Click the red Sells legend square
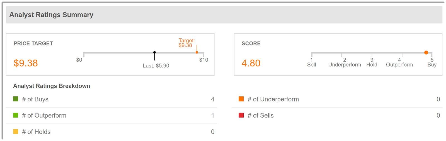Image resolution: width=446 pixels, height=141 pixels. pyautogui.click(x=241, y=115)
